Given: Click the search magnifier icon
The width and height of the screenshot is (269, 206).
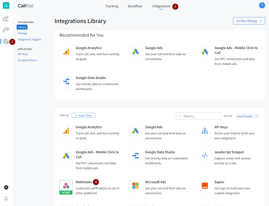Looking at the screenshot, I should tap(180, 116).
